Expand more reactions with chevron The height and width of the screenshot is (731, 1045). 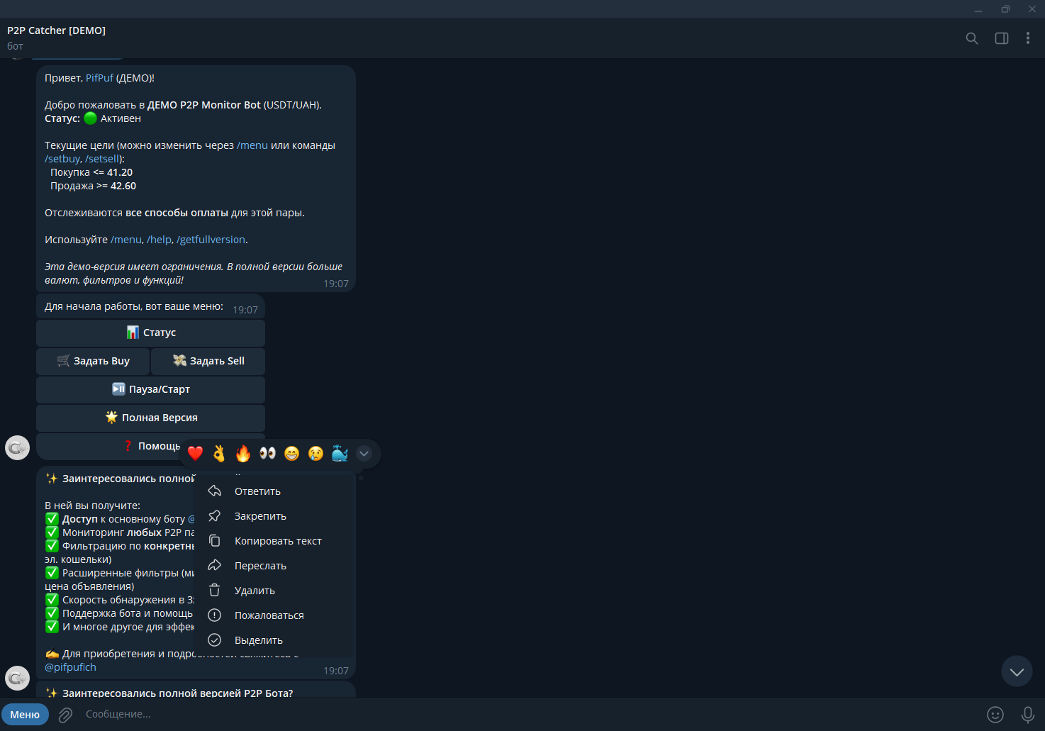tap(364, 454)
